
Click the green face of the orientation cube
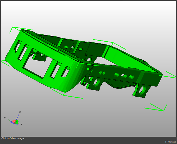pyautogui.click(x=17, y=122)
